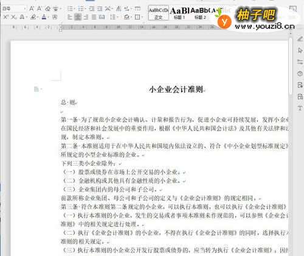Click the font color A swatch
This screenshot has height=256, width=304.
[x=44, y=17]
